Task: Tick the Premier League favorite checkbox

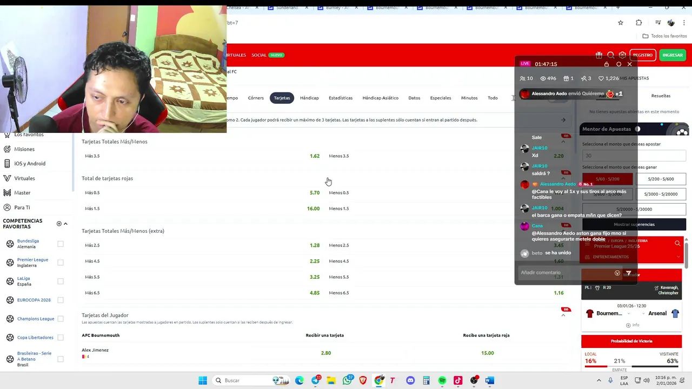Action: click(x=61, y=263)
